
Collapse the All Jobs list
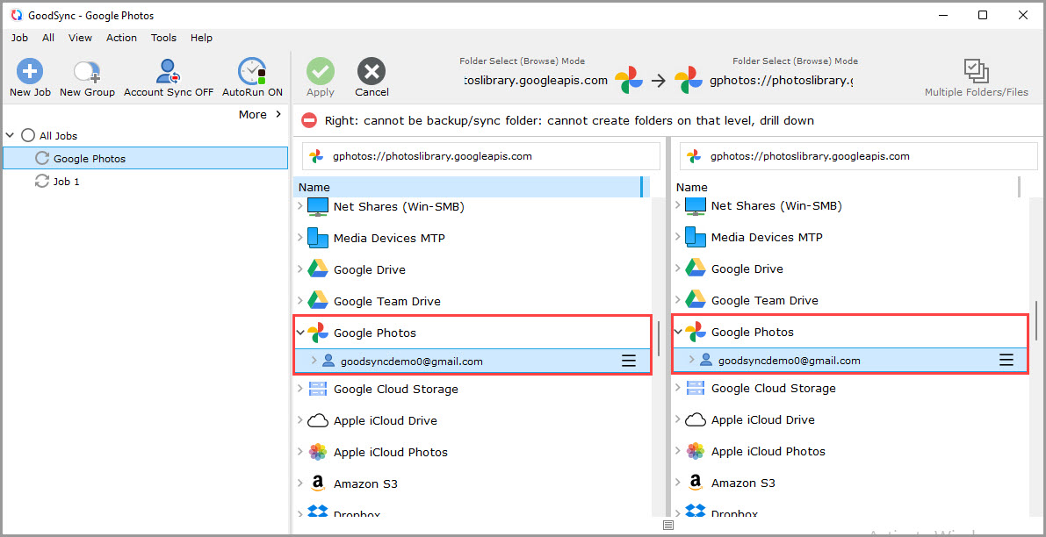coord(9,135)
